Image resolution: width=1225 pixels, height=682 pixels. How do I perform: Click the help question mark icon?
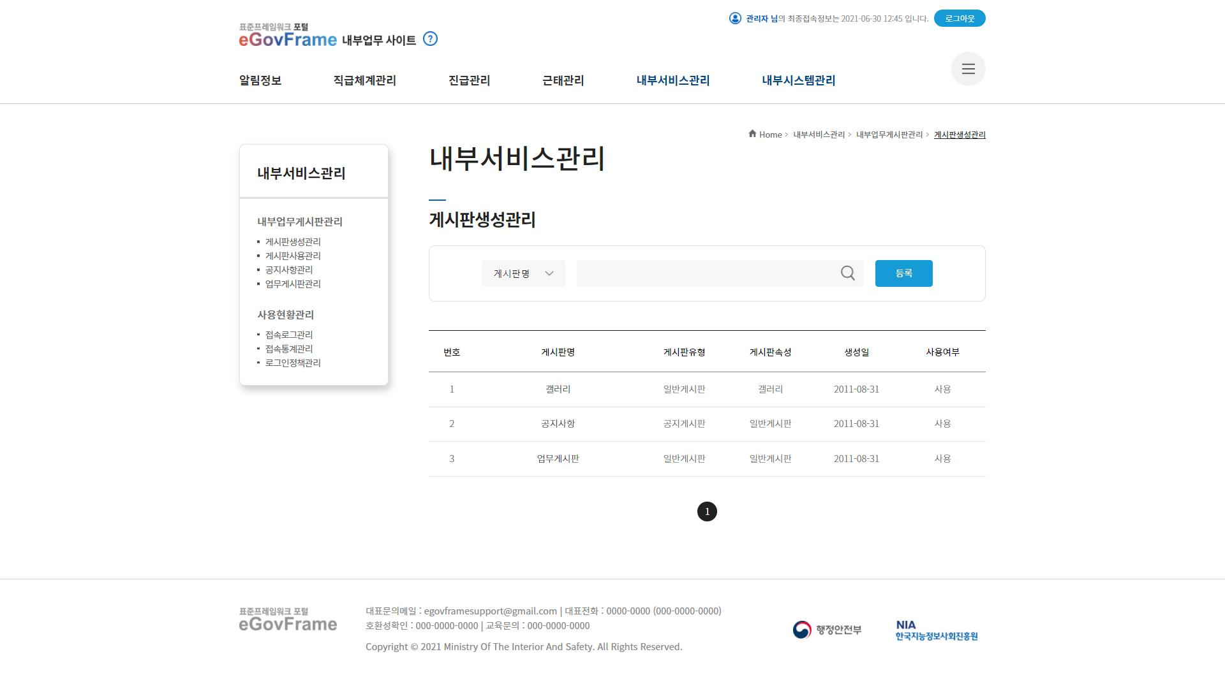coord(430,39)
